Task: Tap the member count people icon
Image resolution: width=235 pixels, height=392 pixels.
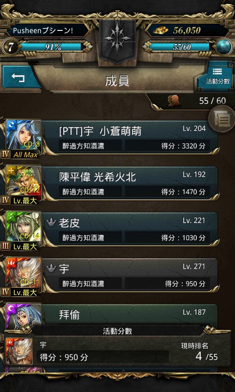Action: click(174, 101)
